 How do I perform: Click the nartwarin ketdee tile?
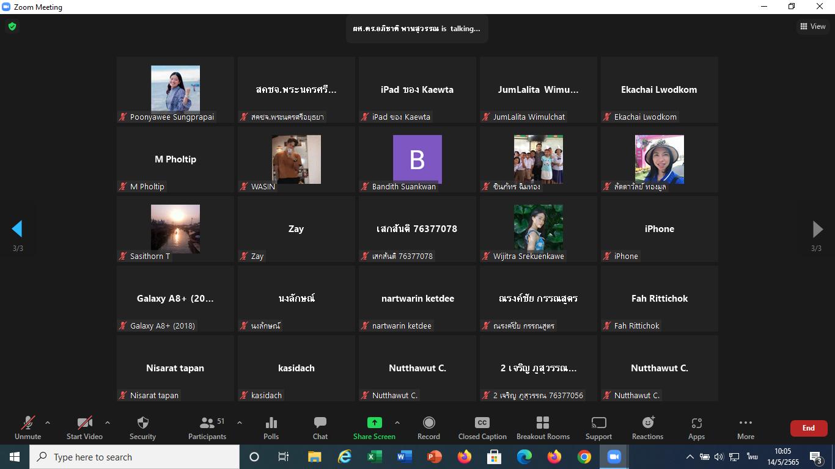417,299
